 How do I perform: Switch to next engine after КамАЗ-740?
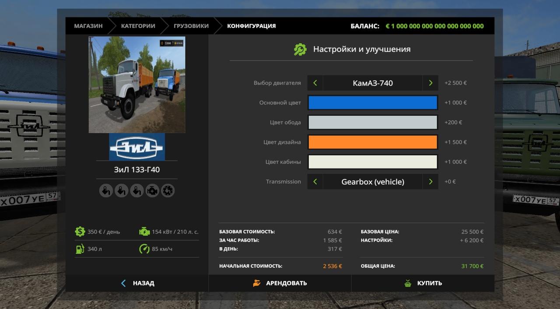[x=430, y=83]
